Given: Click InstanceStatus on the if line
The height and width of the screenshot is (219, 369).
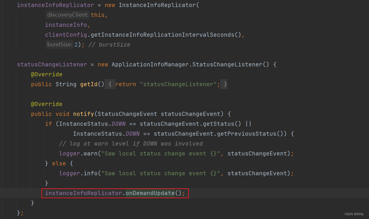Looking at the screenshot, I should [x=83, y=124].
